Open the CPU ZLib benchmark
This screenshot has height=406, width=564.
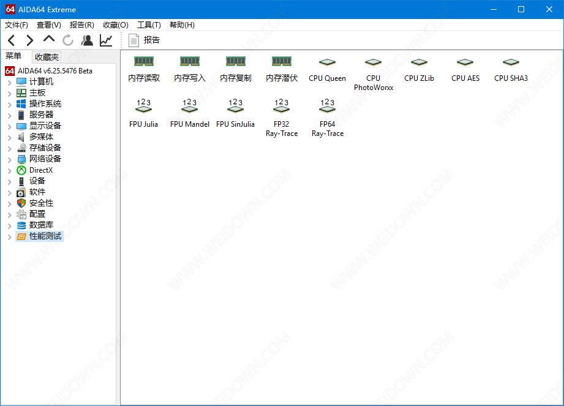(x=419, y=70)
